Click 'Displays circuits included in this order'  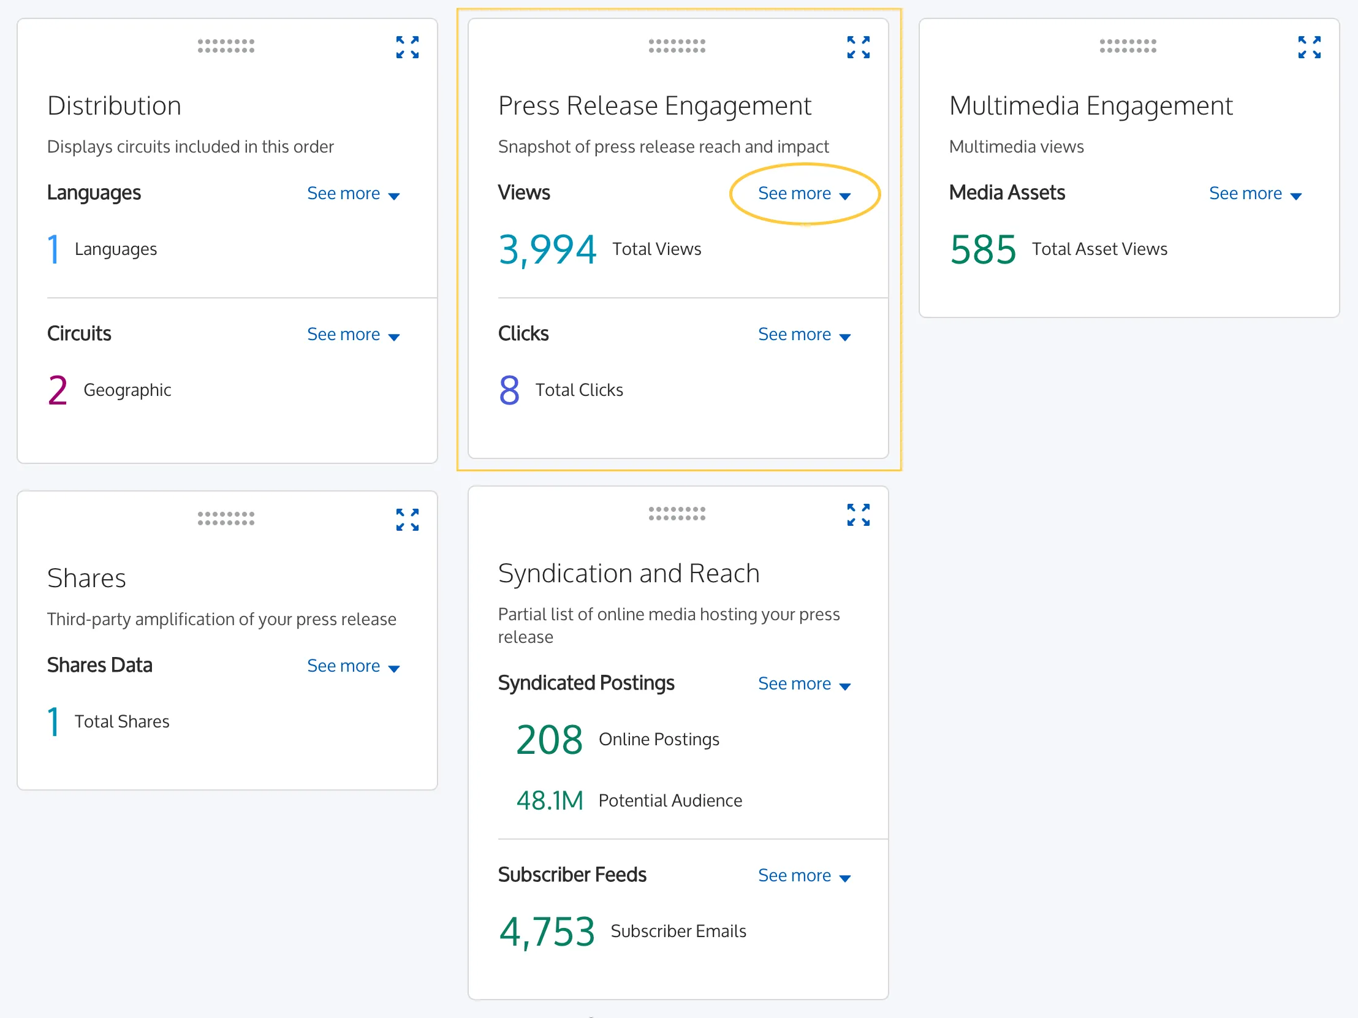pos(191,146)
